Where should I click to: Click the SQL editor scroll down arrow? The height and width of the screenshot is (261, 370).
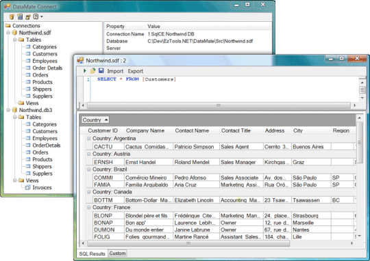point(362,98)
